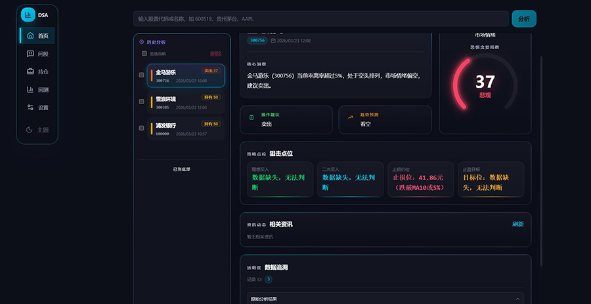The height and width of the screenshot is (304, 591).
Task: Open the 首页 home icon
Action: 30,36
